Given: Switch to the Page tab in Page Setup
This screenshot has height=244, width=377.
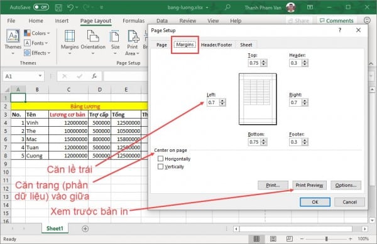Looking at the screenshot, I should [161, 45].
